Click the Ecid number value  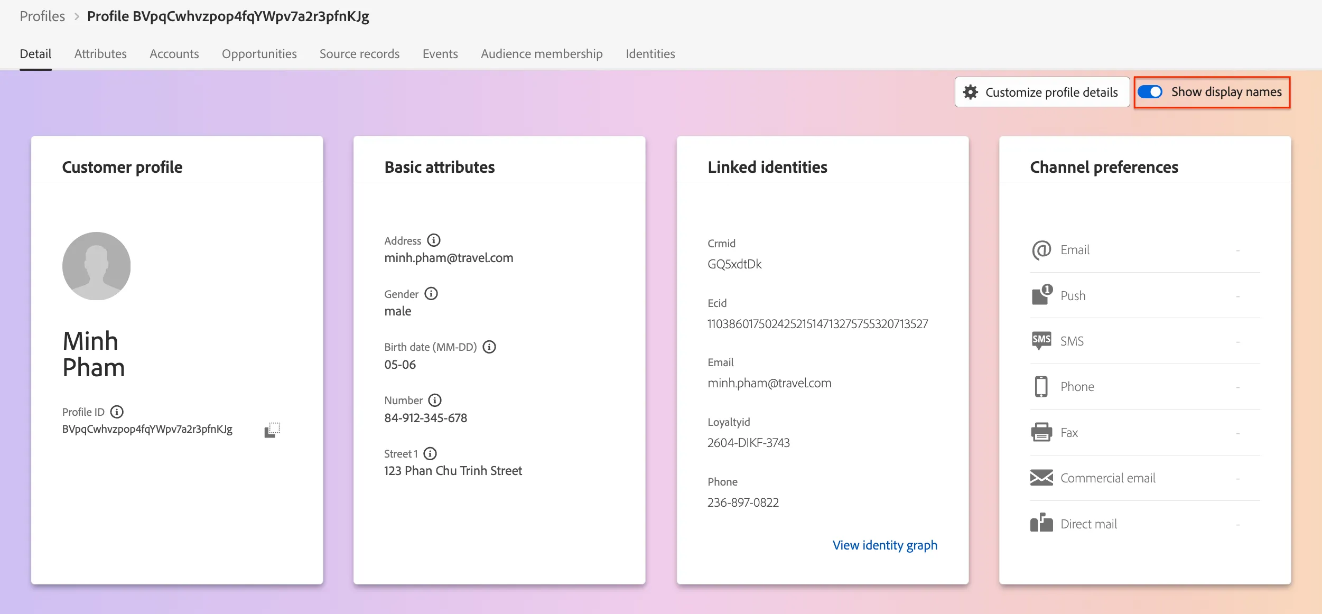pos(818,324)
